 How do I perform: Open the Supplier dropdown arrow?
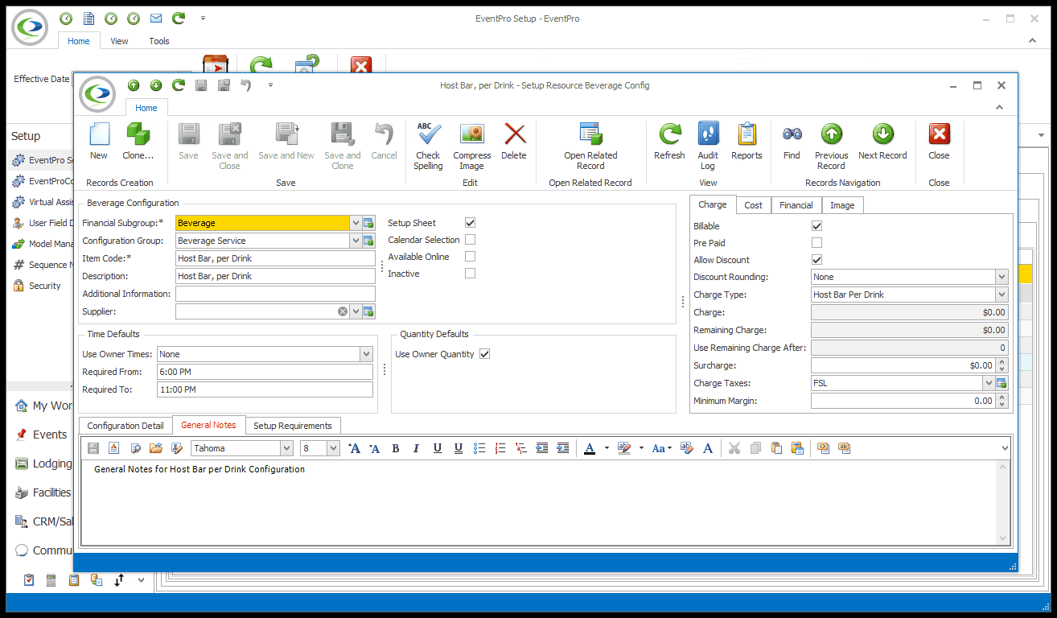355,311
